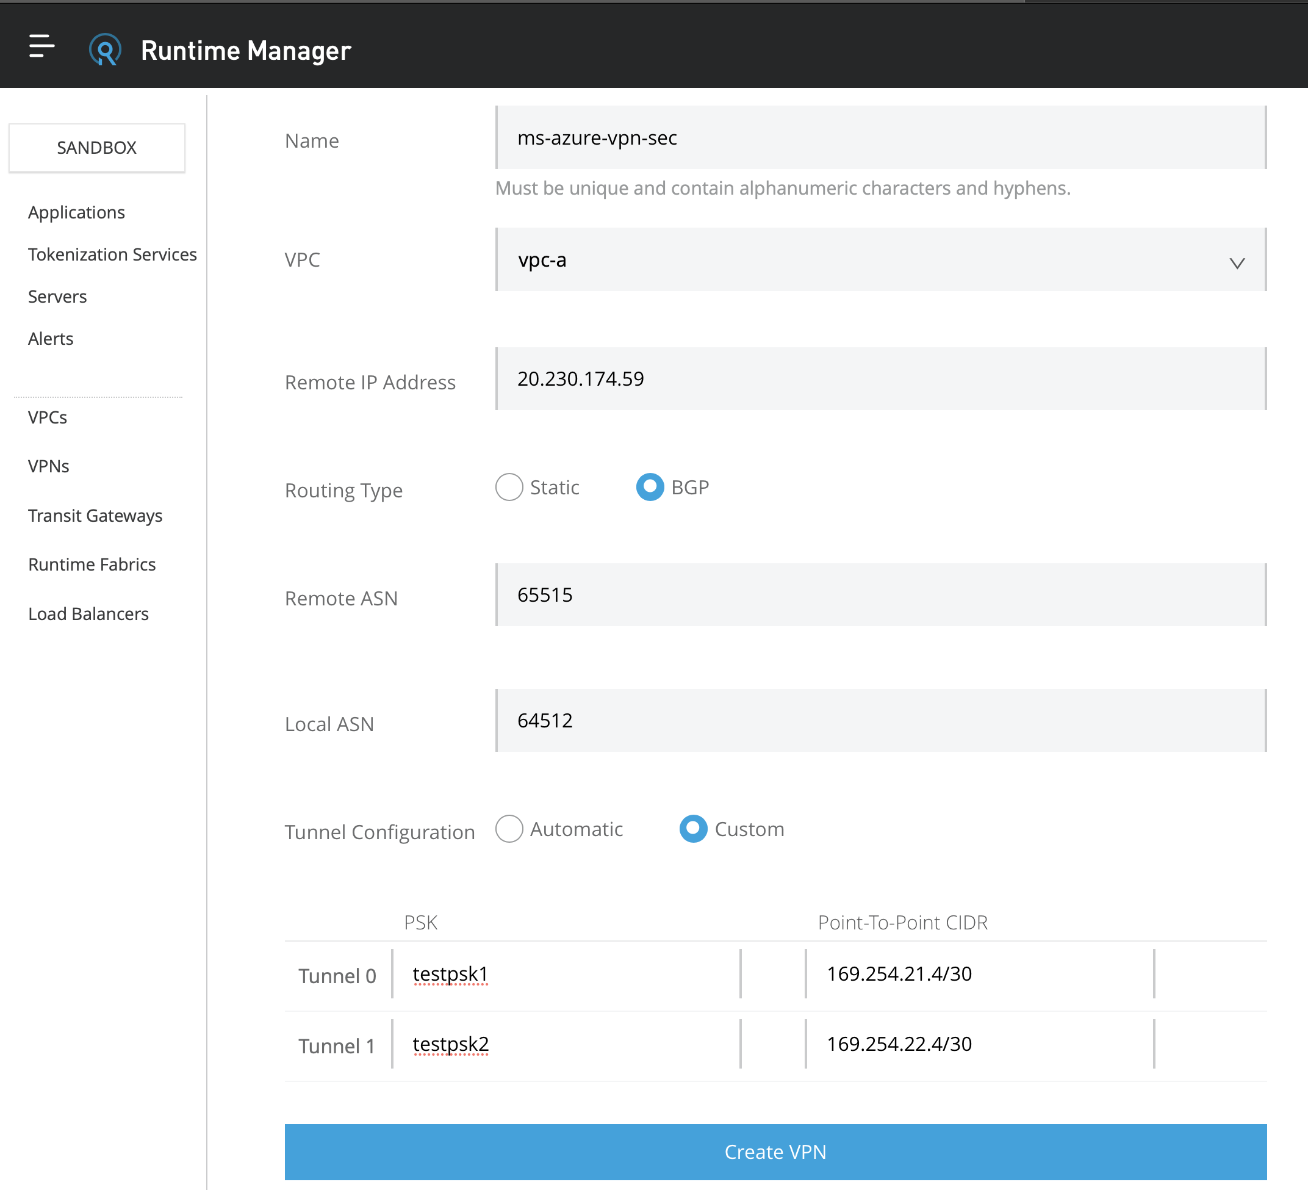Navigate to the VPNs section
The height and width of the screenshot is (1190, 1308).
click(49, 466)
